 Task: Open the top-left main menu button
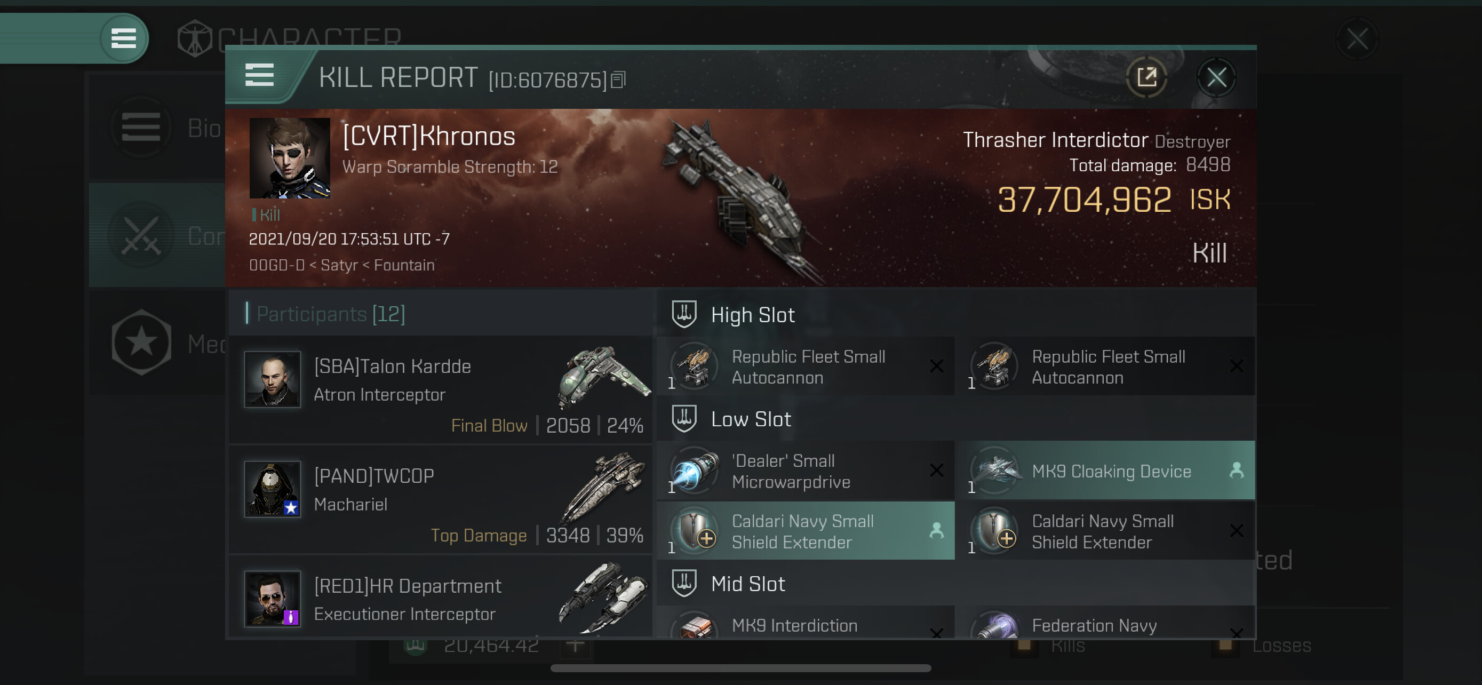123,38
